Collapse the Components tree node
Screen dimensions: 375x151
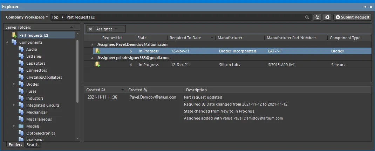point(7,42)
